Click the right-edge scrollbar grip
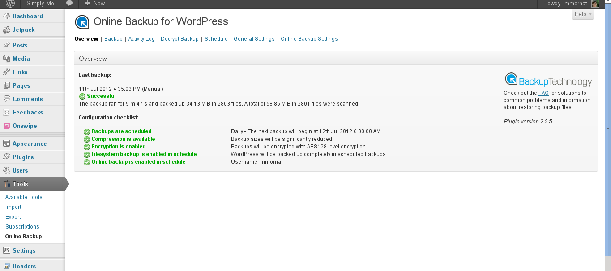This screenshot has width=611, height=271. (608, 130)
